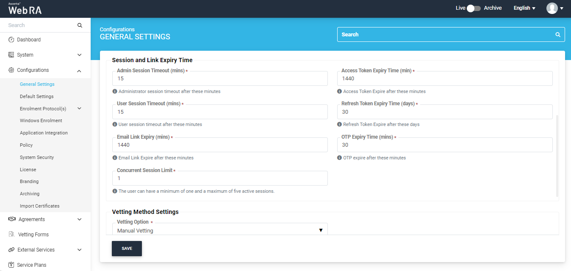The height and width of the screenshot is (271, 571).
Task: Click the External Services link icon
Action: (12, 250)
